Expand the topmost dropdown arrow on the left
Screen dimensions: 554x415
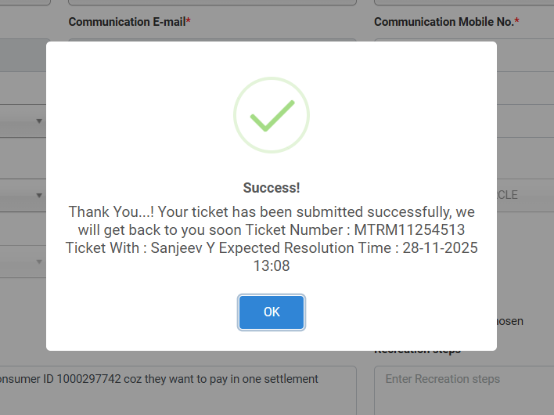(x=39, y=121)
